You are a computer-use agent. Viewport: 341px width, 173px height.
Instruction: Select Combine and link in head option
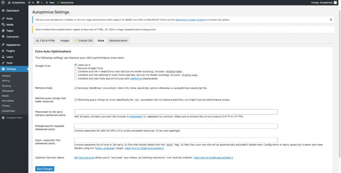76,71
